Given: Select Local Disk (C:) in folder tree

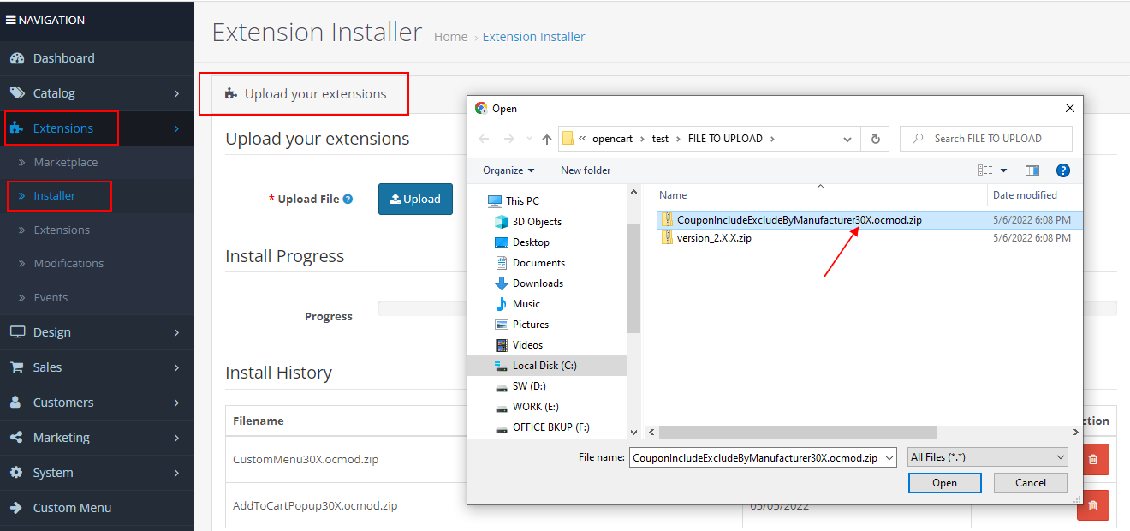Looking at the screenshot, I should 544,366.
